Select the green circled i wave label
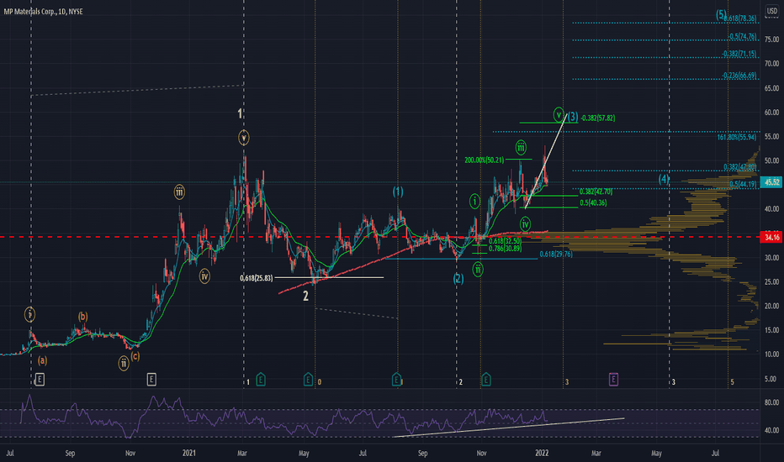784x462 pixels. (x=475, y=202)
